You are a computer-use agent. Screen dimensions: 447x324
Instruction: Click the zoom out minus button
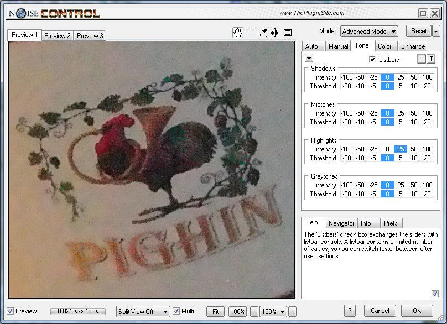(x=292, y=311)
